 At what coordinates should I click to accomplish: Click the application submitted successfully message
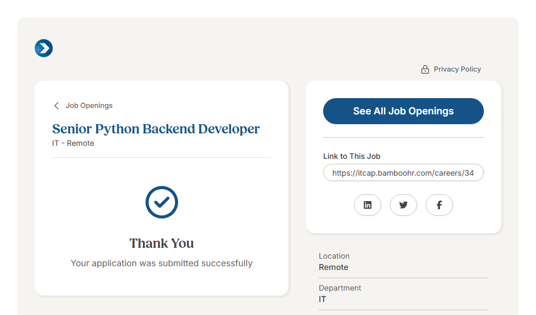(162, 263)
